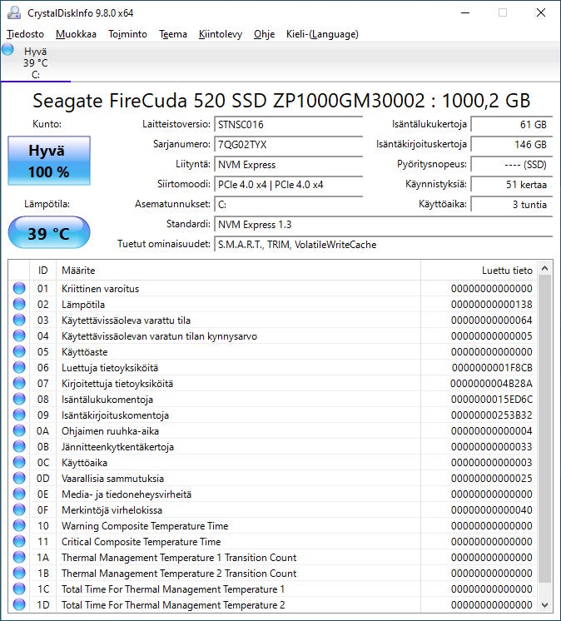Click raw value 0000000000138 in Lämpötila row

pos(491,304)
